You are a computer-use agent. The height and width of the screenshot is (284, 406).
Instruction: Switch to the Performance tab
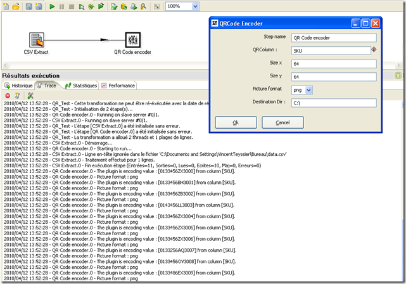click(x=118, y=86)
